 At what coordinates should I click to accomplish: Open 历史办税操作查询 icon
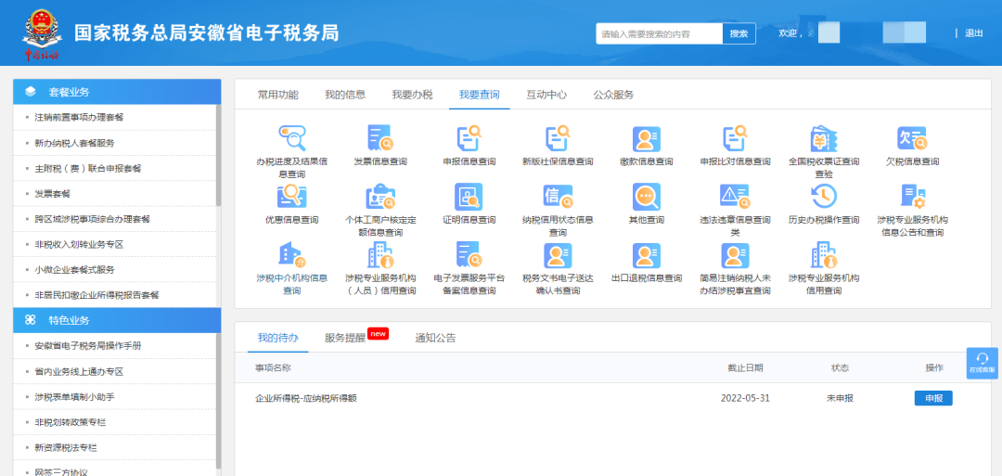tap(824, 197)
